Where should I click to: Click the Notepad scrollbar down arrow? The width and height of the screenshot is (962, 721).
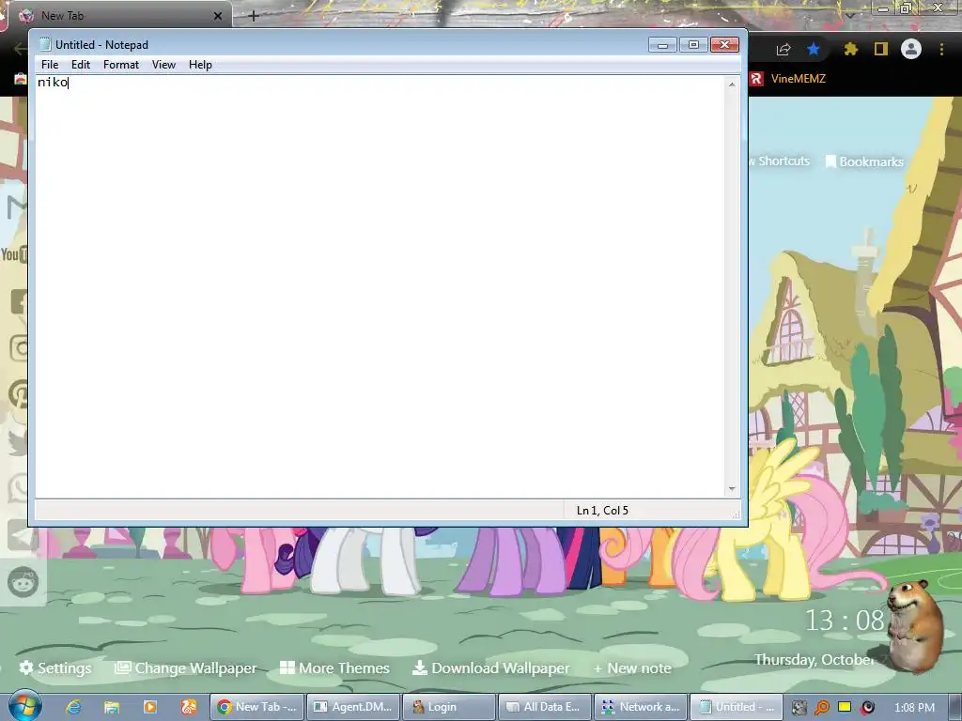click(732, 488)
